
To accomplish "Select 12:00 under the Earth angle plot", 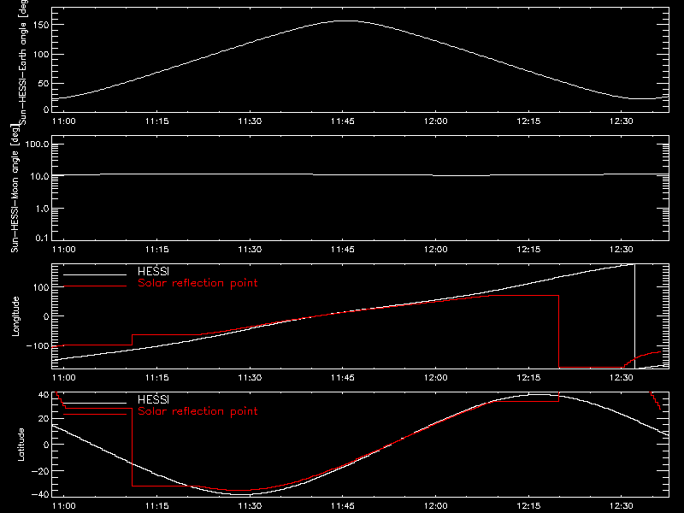I will (x=435, y=121).
